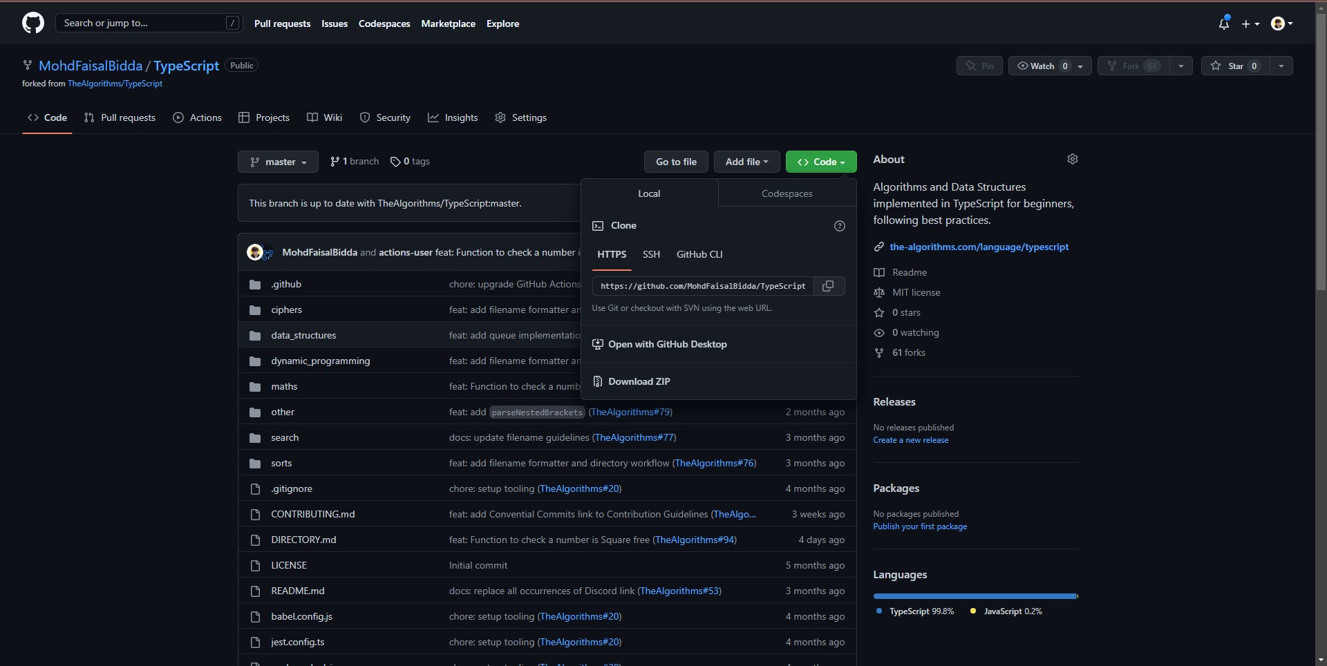Open the user profile avatar menu
1327x666 pixels.
[x=1282, y=23]
